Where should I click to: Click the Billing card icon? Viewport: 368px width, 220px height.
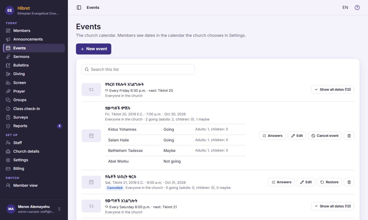pos(8,168)
